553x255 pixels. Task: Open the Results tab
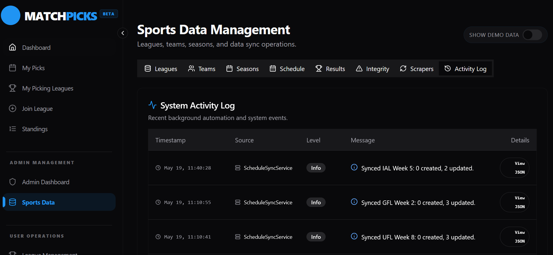[330, 69]
